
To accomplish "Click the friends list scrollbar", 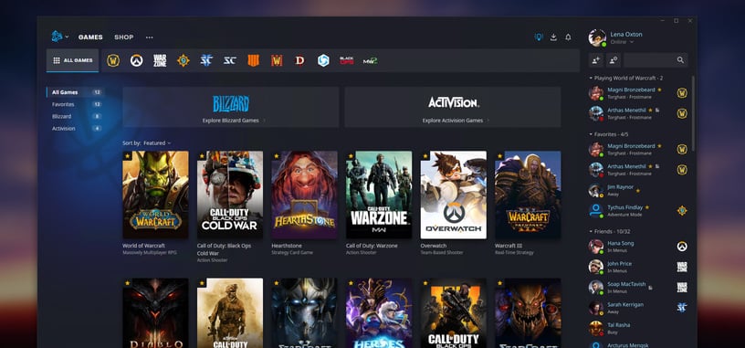I will point(693,114).
